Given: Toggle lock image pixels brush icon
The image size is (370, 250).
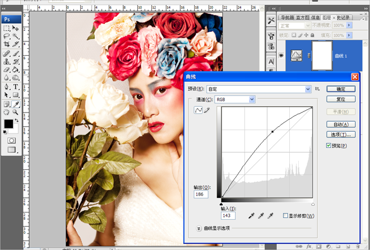Looking at the screenshot, I should coord(300,35).
